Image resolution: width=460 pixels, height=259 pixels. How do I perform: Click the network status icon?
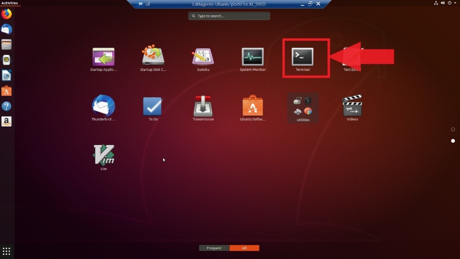click(x=436, y=3)
